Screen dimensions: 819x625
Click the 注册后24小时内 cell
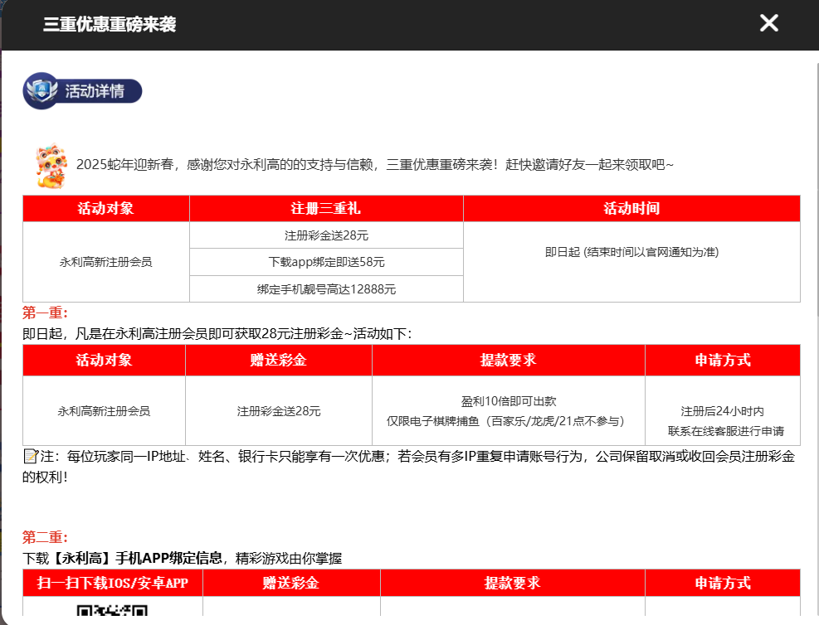(x=722, y=411)
